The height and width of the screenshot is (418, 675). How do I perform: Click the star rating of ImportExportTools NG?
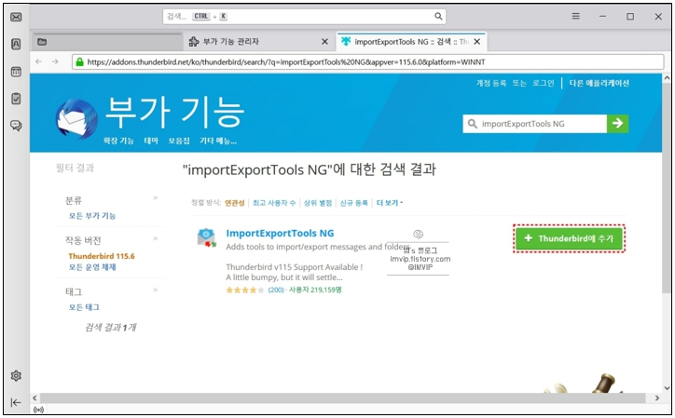point(245,290)
